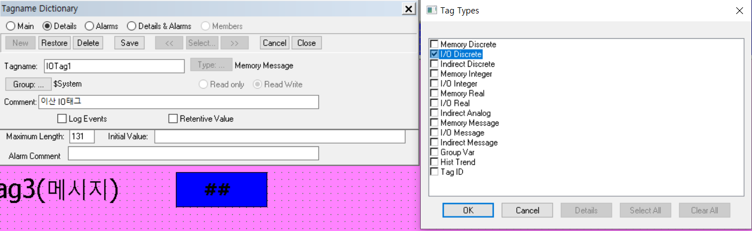
Task: Enable the Log Events checkbox
Action: 62,119
